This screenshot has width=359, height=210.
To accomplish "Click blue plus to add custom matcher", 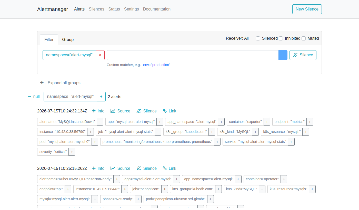I will tap(283, 55).
